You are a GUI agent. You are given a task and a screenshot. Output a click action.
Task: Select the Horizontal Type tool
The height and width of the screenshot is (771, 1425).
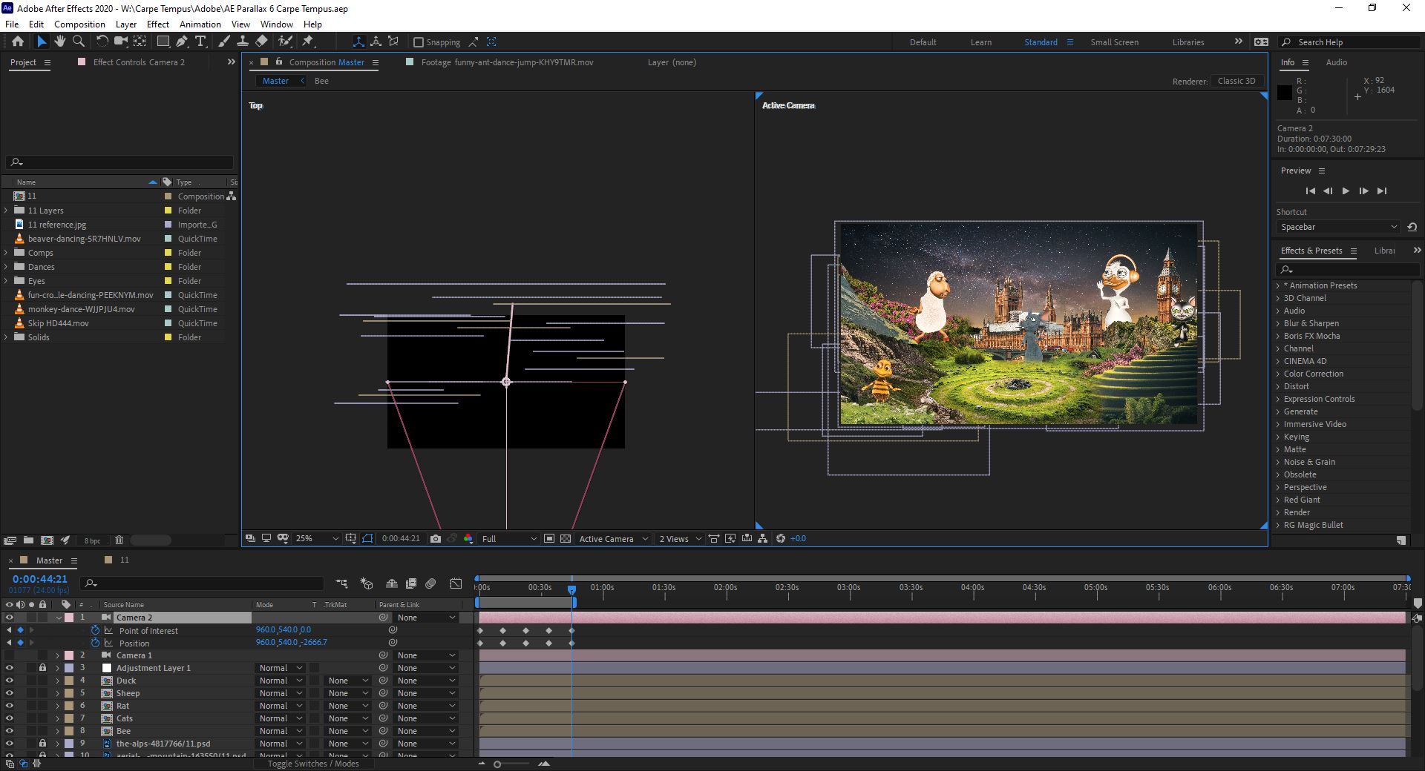coord(200,42)
